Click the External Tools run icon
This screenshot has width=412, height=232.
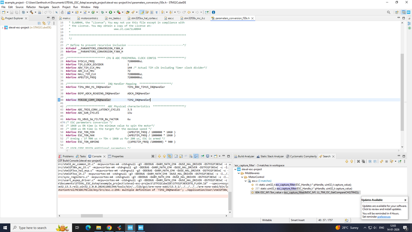pos(118,12)
